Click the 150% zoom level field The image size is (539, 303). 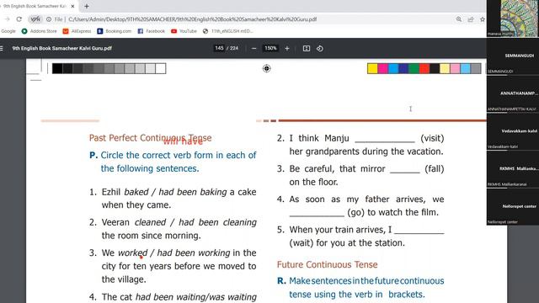click(270, 48)
